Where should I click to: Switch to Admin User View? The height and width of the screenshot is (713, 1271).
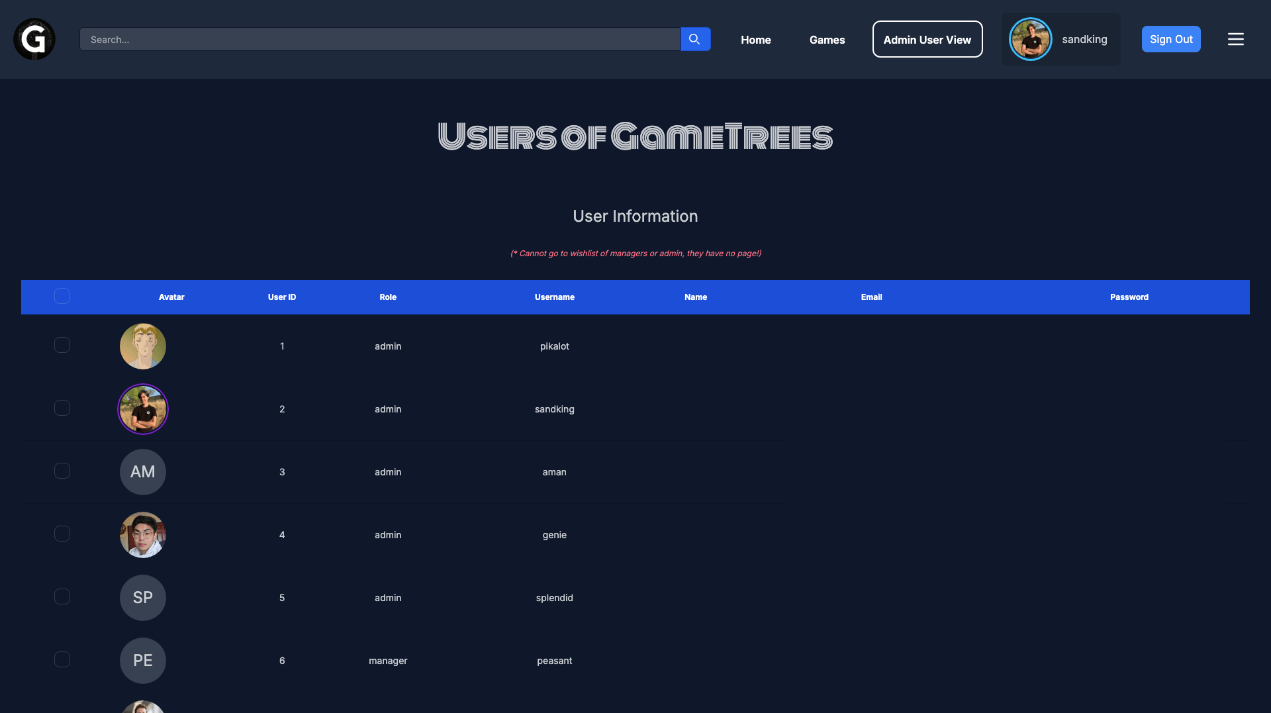tap(927, 39)
